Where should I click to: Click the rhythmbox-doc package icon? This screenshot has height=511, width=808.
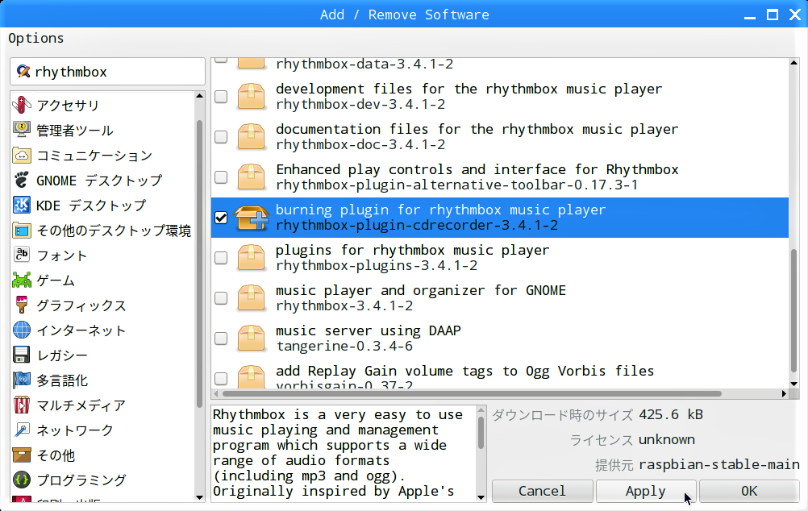[x=251, y=136]
